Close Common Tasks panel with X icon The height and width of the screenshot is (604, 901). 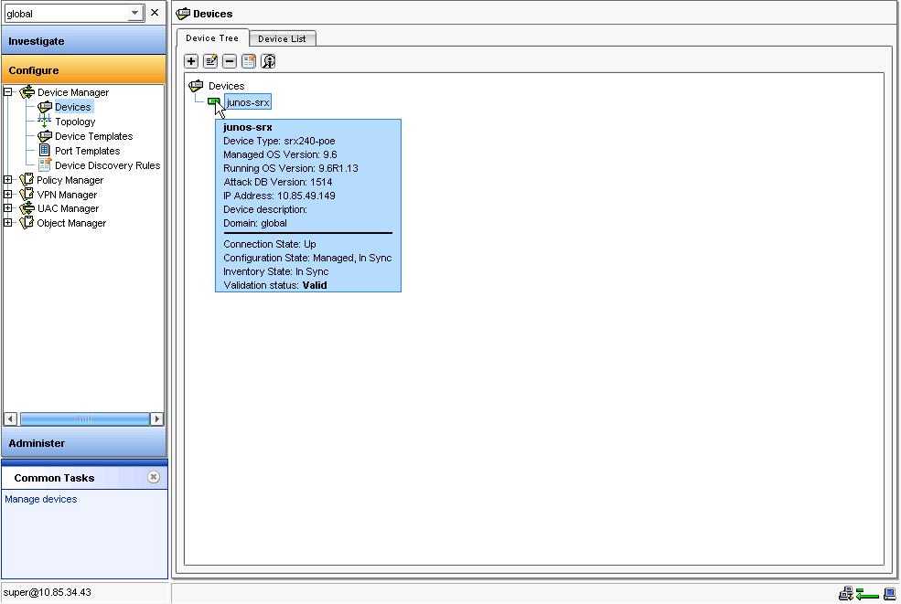[x=154, y=477]
